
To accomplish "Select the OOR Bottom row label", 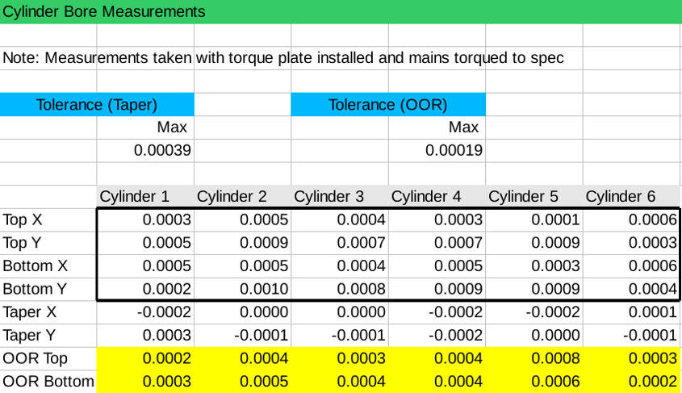I will point(48,381).
